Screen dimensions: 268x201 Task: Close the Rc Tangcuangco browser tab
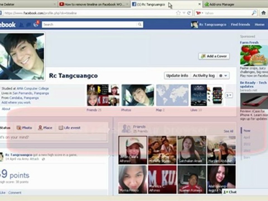[199, 4]
